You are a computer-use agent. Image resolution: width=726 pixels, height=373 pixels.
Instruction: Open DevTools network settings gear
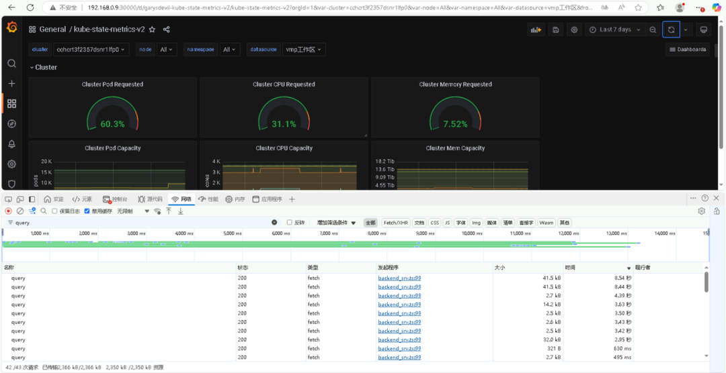click(x=701, y=211)
